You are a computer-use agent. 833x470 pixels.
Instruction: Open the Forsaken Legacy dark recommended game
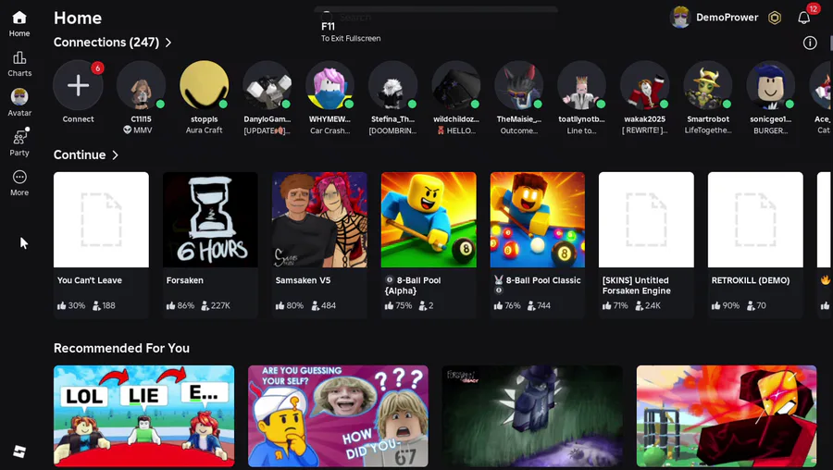(532, 415)
